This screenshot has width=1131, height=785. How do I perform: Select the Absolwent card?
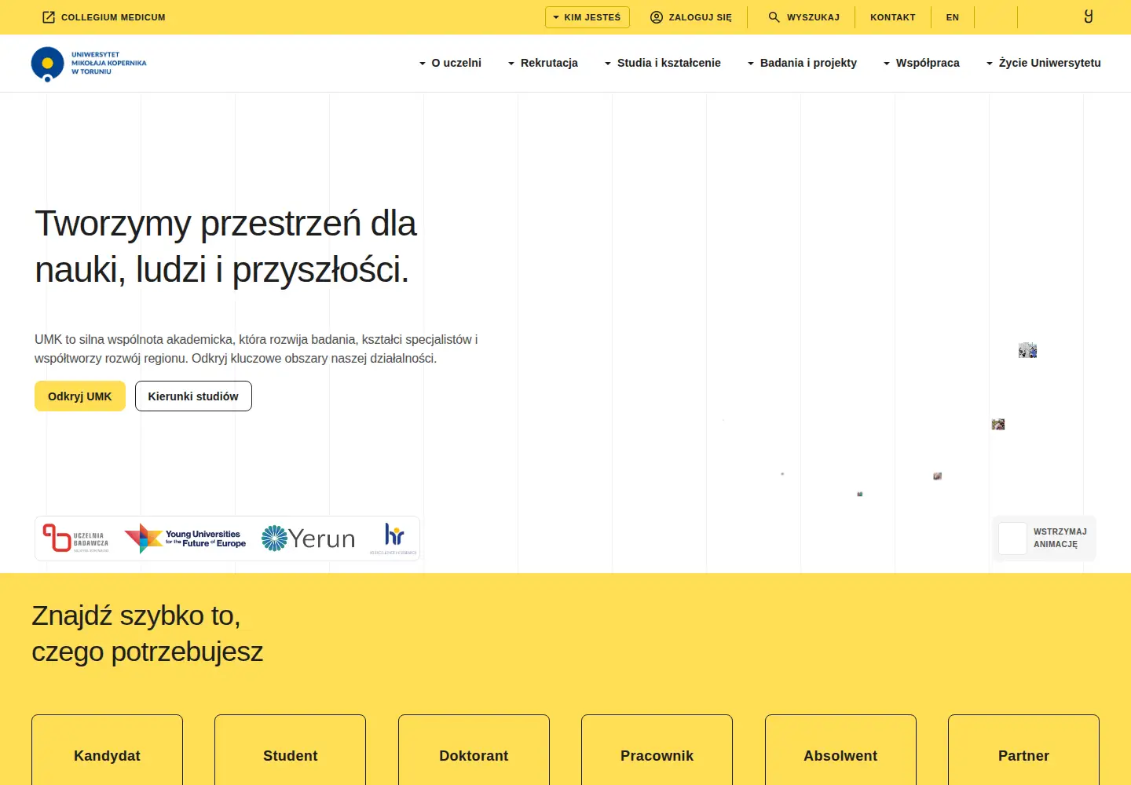[840, 750]
